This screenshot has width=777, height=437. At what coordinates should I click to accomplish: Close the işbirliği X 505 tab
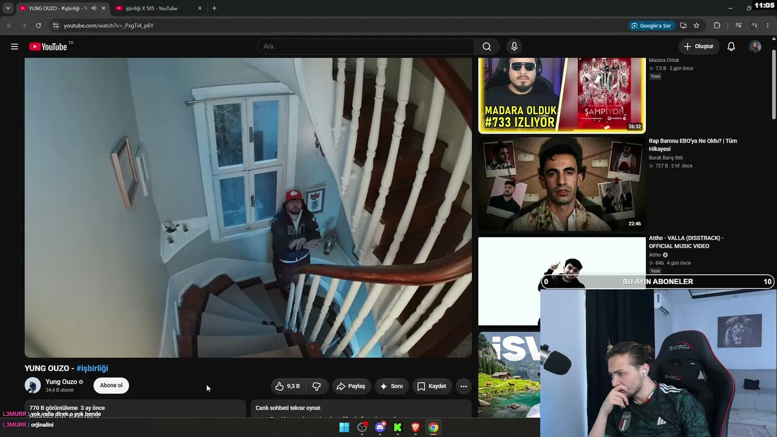(200, 8)
